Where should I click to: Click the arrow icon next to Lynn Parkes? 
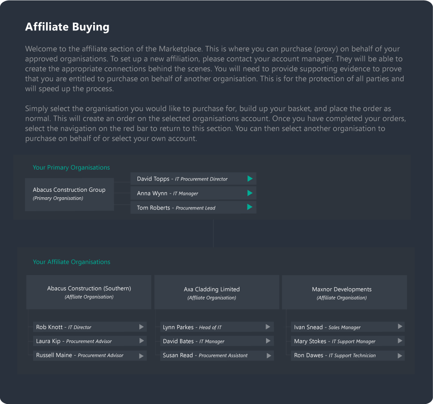click(x=268, y=327)
